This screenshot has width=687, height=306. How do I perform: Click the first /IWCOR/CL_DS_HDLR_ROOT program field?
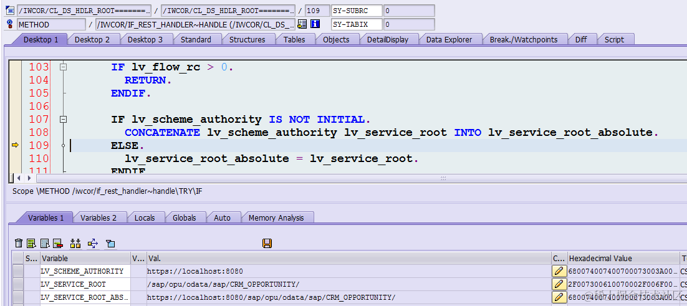pyautogui.click(x=84, y=11)
